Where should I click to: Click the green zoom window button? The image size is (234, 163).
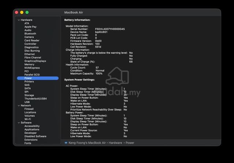[x=27, y=12]
